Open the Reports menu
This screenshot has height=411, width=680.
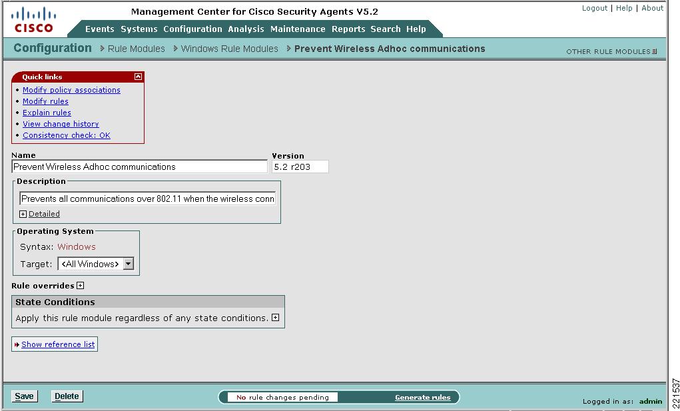point(348,29)
